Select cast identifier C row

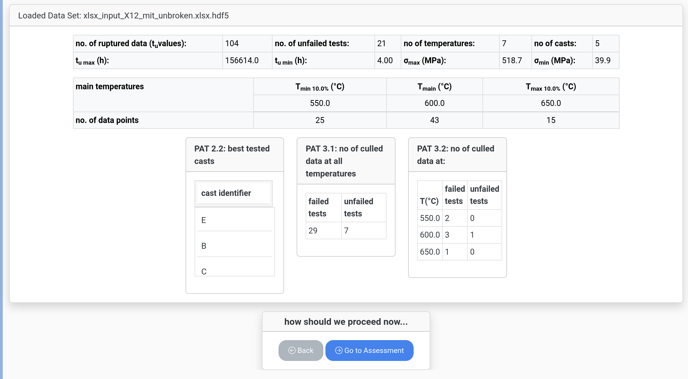click(235, 270)
